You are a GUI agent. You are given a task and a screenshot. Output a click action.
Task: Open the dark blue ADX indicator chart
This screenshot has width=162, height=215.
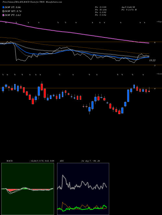(x=83, y=189)
